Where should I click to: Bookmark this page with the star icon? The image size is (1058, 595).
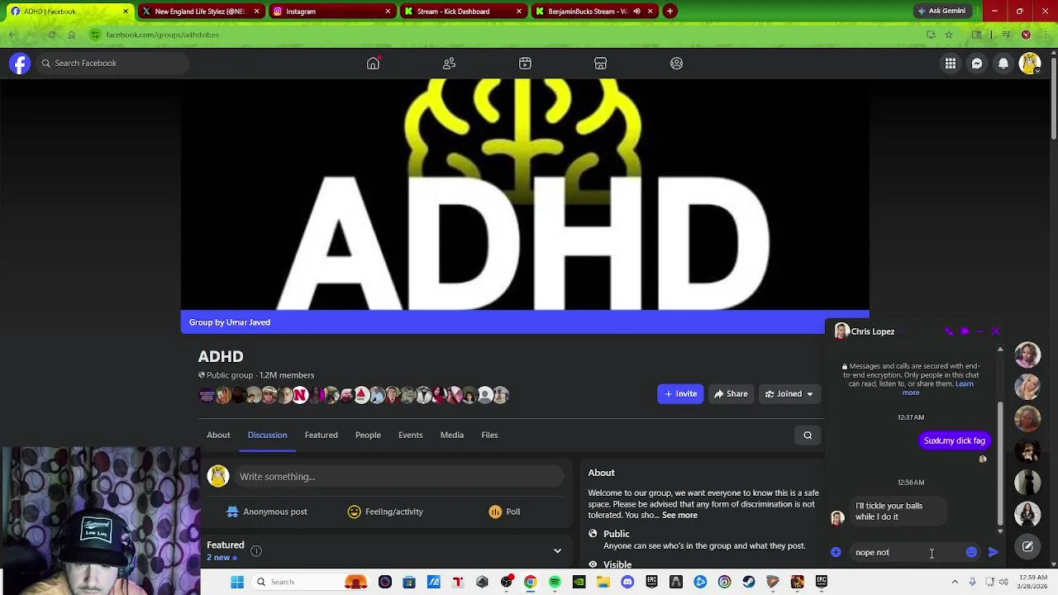pyautogui.click(x=949, y=35)
